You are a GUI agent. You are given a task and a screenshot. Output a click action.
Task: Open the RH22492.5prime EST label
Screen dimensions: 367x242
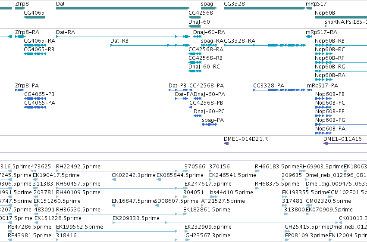[x=78, y=167]
